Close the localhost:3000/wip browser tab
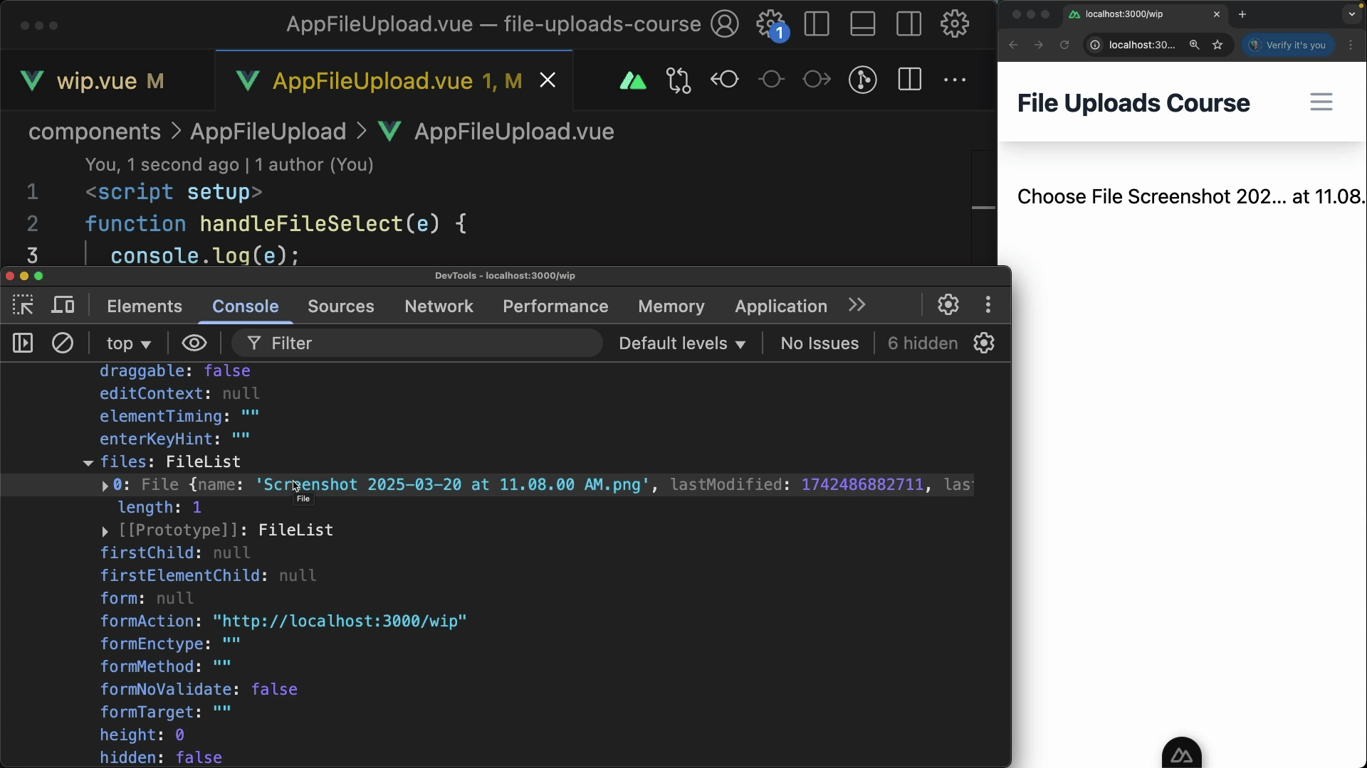 [x=1216, y=14]
